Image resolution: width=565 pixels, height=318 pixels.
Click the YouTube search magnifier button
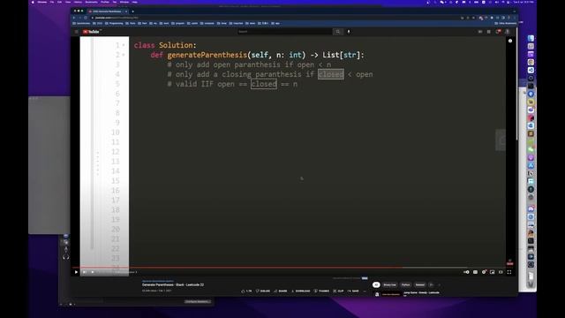tap(337, 32)
